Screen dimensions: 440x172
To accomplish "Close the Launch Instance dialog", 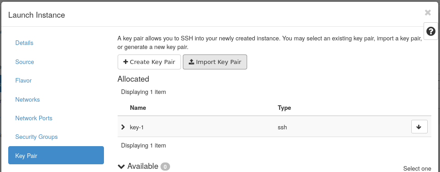I will (x=428, y=13).
